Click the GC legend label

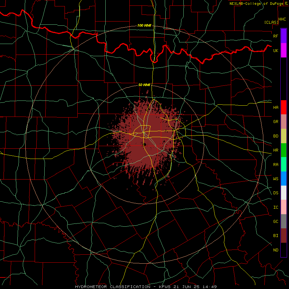pyautogui.click(x=276, y=222)
